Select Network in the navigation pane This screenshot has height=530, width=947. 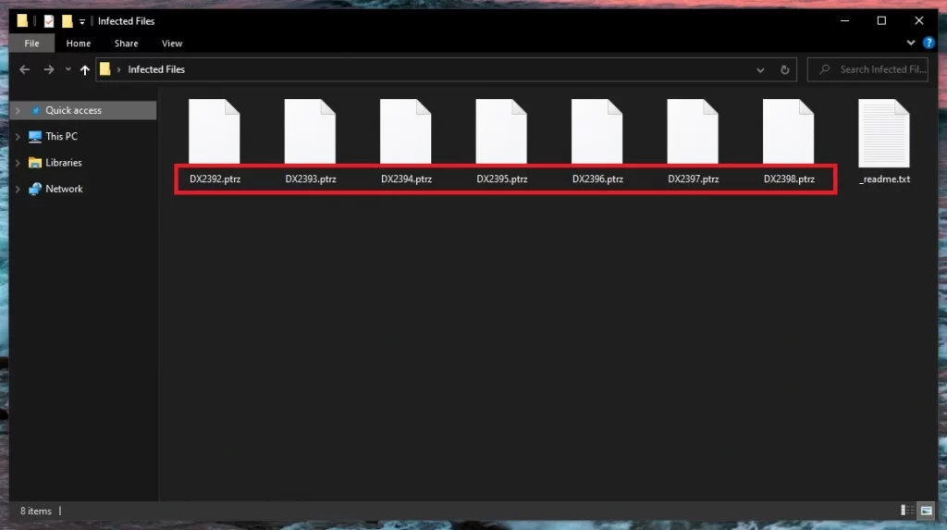coord(64,189)
